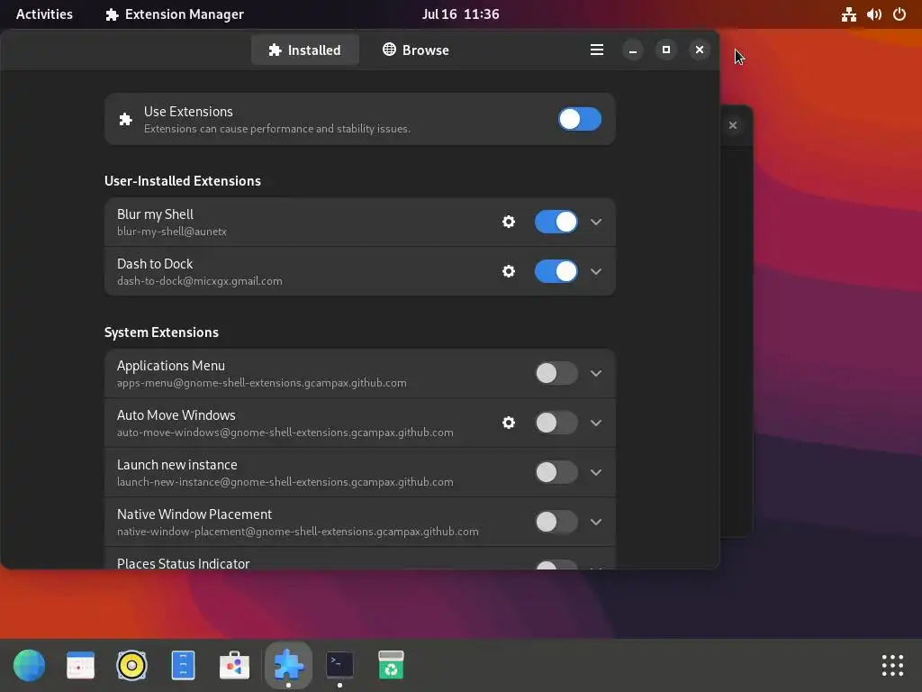Disable the Blur my Shell extension
The width and height of the screenshot is (922, 692).
click(x=556, y=222)
